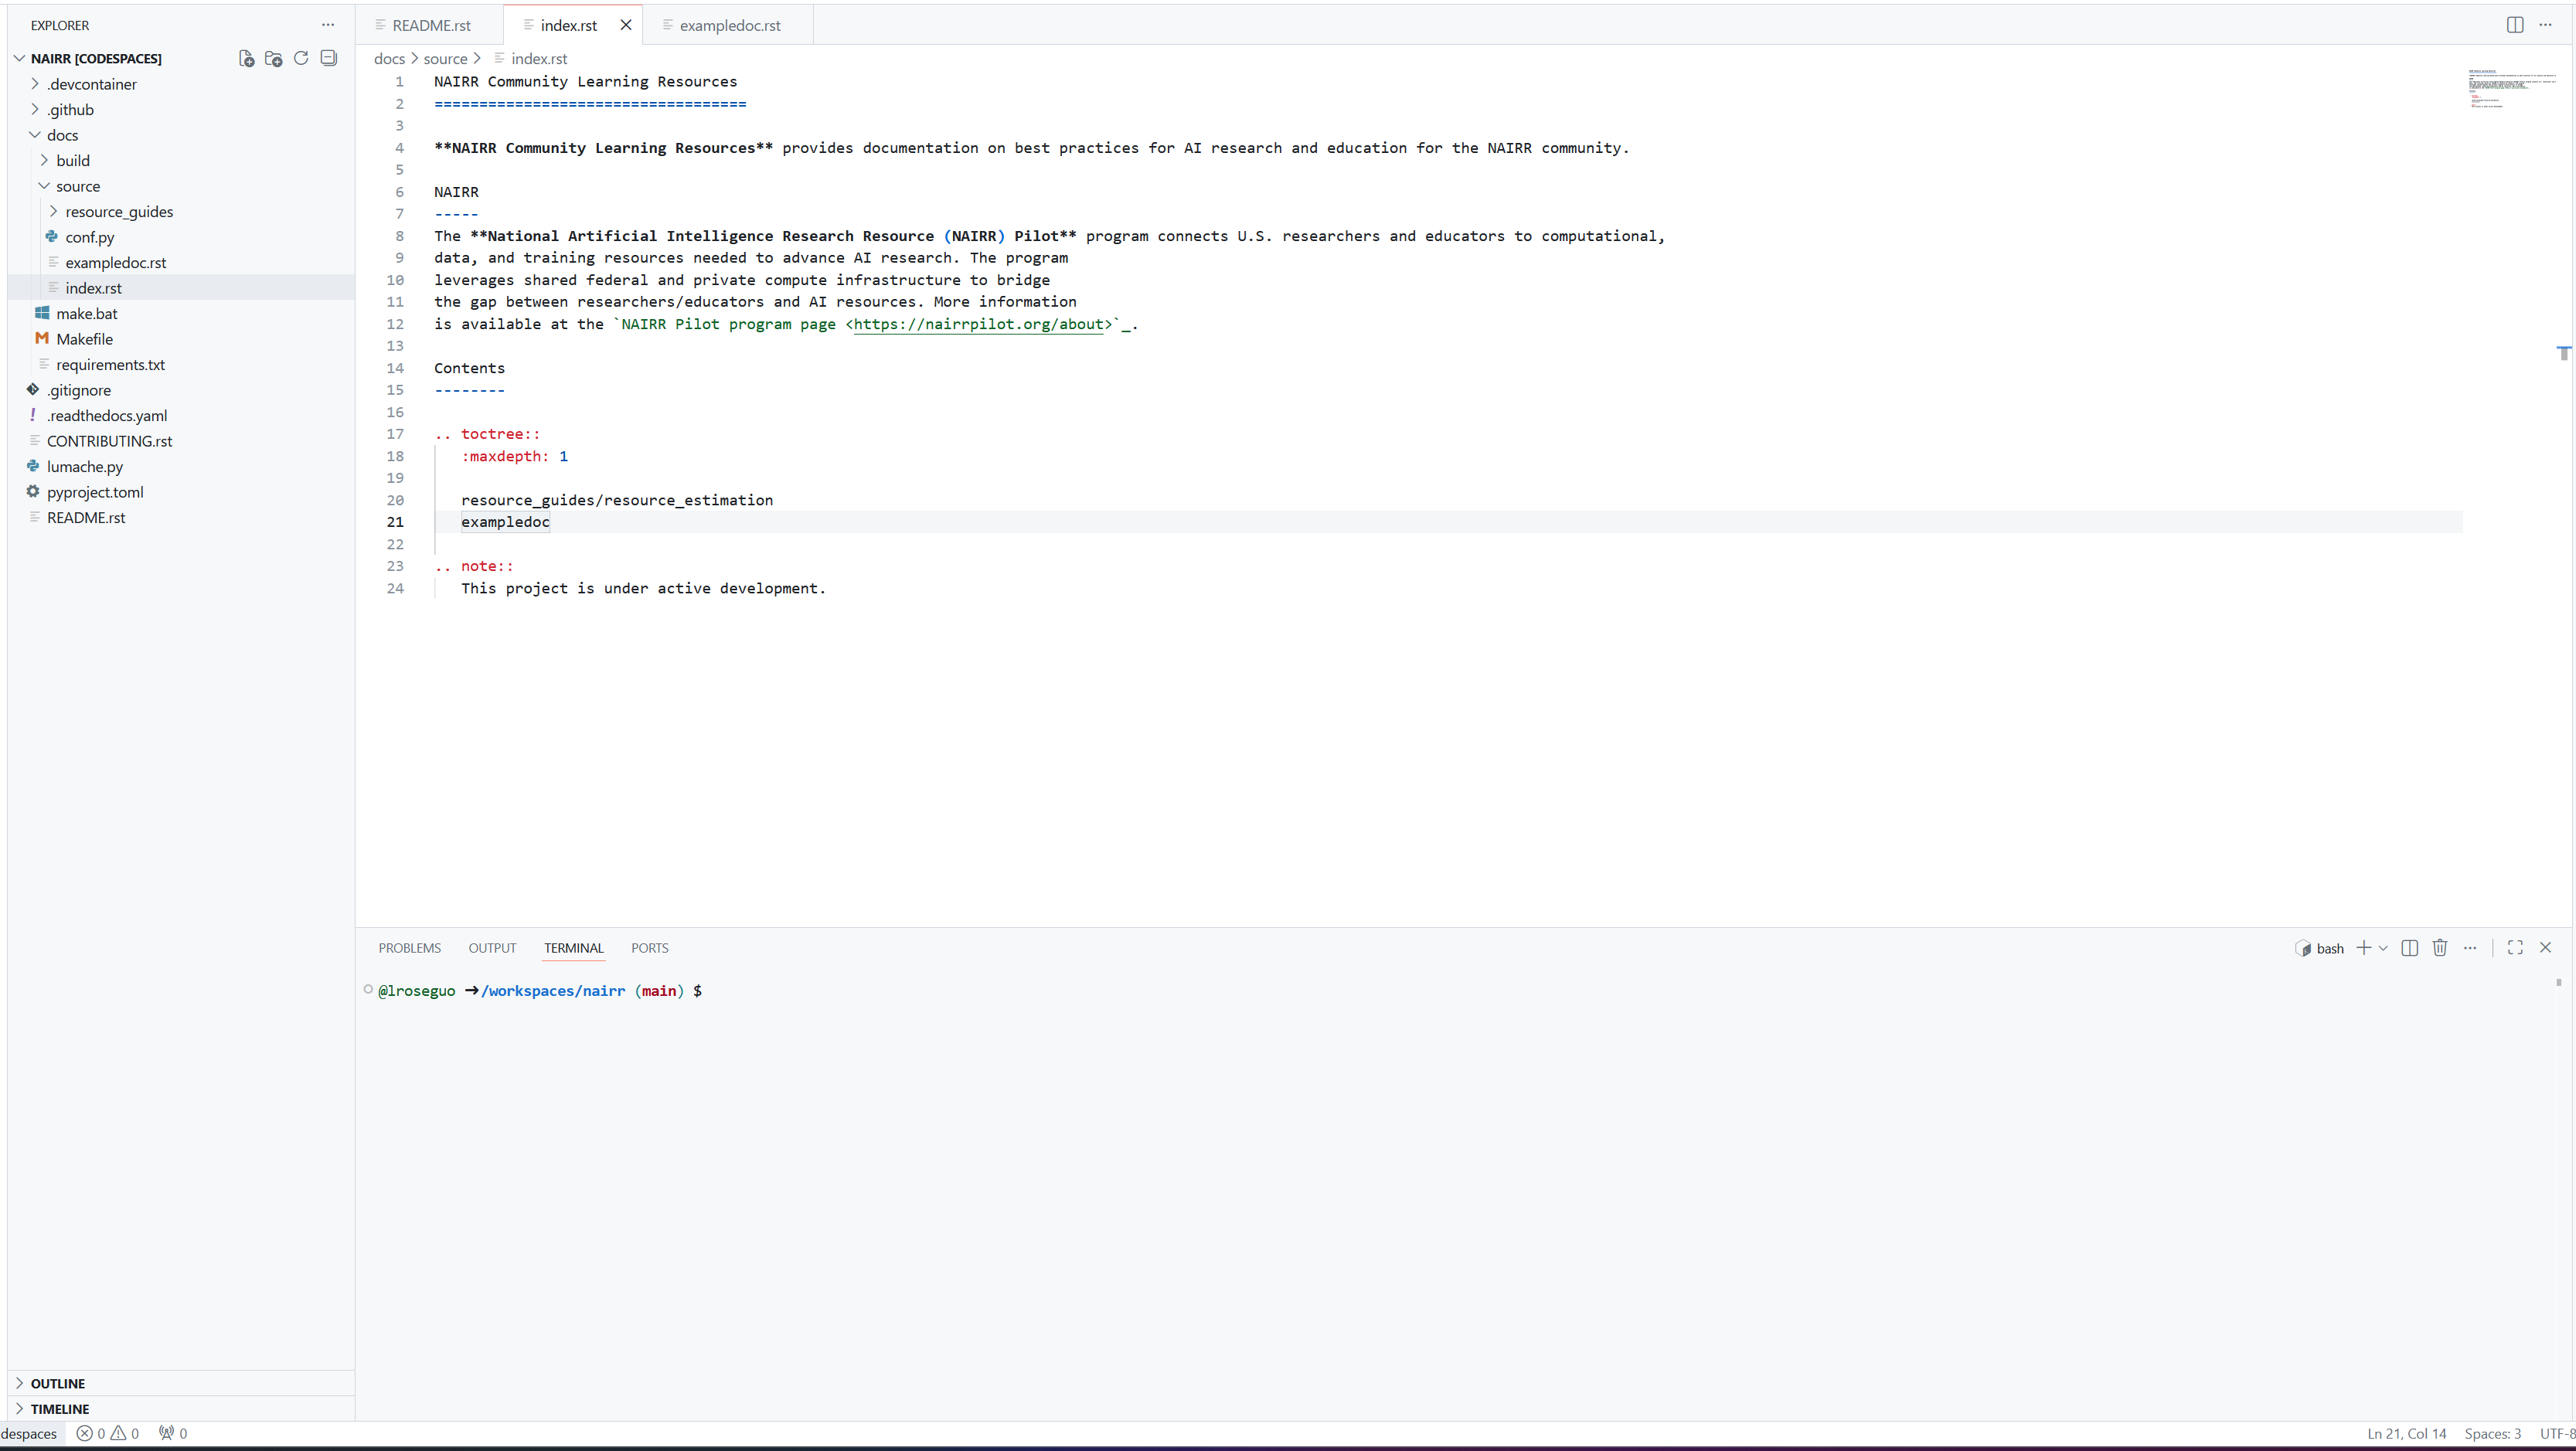
Task: Click the plus icon to open a new terminal
Action: [x=2363, y=948]
